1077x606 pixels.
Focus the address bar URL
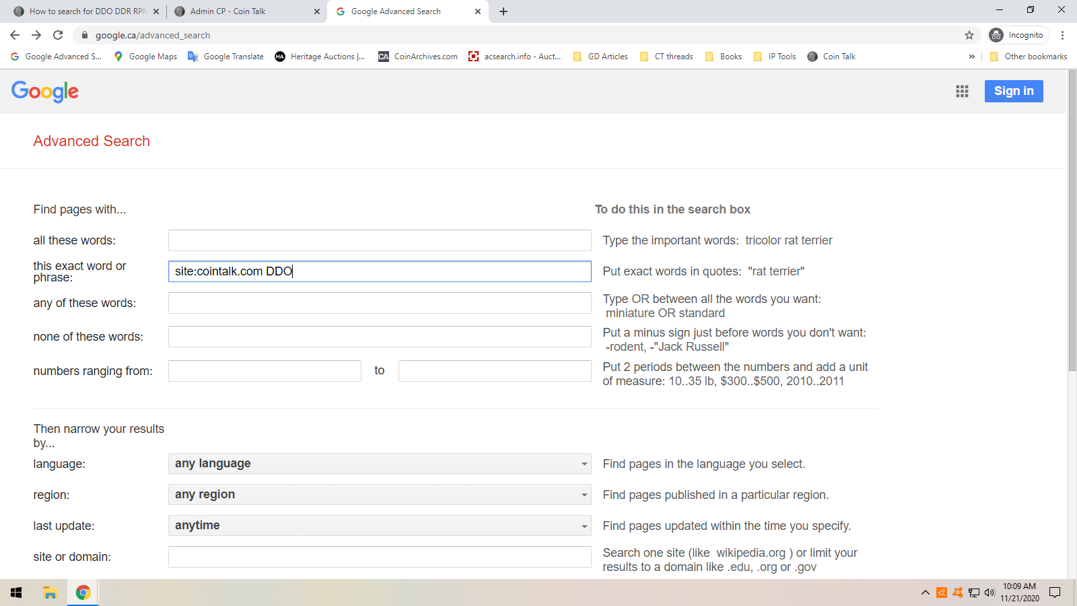pos(153,35)
